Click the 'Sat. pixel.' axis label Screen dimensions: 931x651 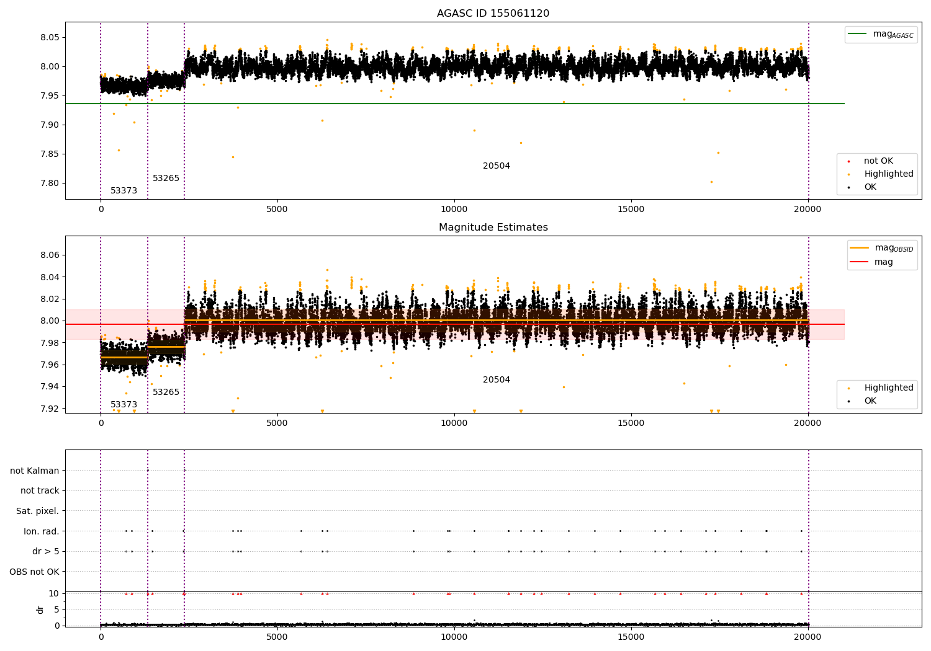37,511
